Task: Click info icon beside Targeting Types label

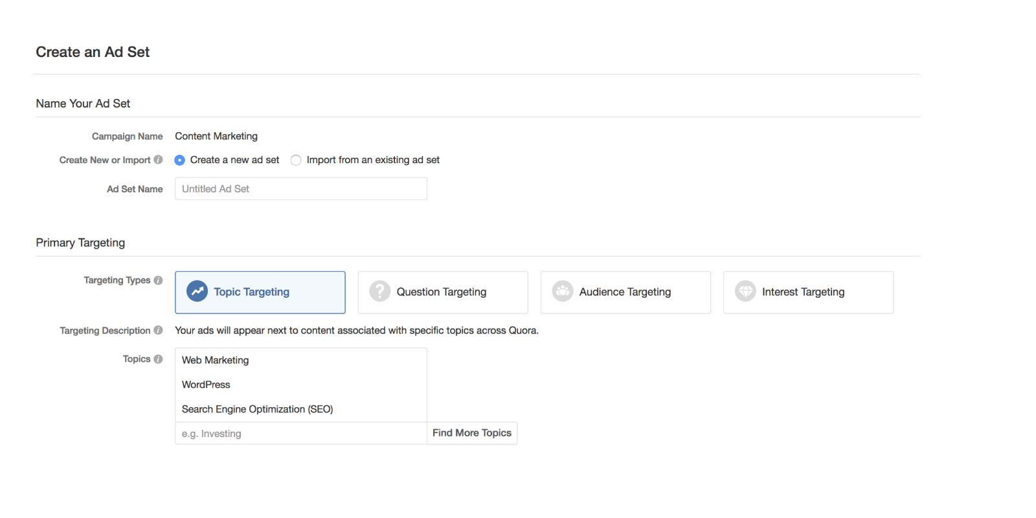Action: pyautogui.click(x=158, y=280)
